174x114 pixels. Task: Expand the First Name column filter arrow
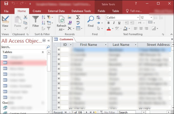pos(106,45)
